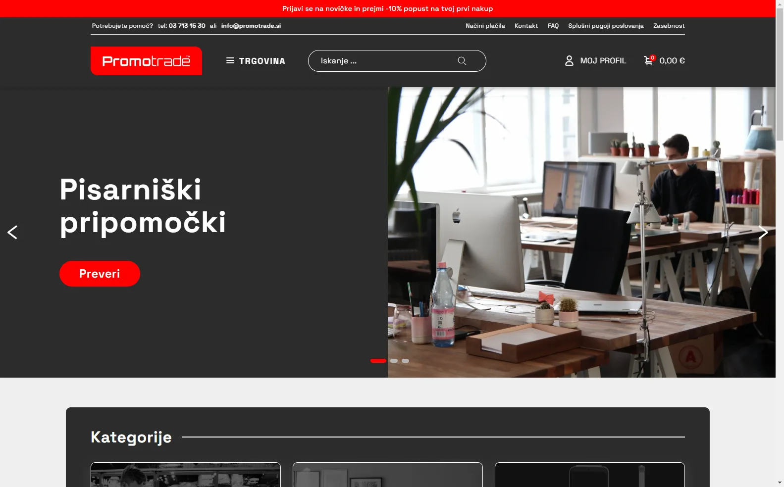Viewport: 784px width, 487px height.
Task: Click the Kategorije section heading
Action: pyautogui.click(x=131, y=438)
